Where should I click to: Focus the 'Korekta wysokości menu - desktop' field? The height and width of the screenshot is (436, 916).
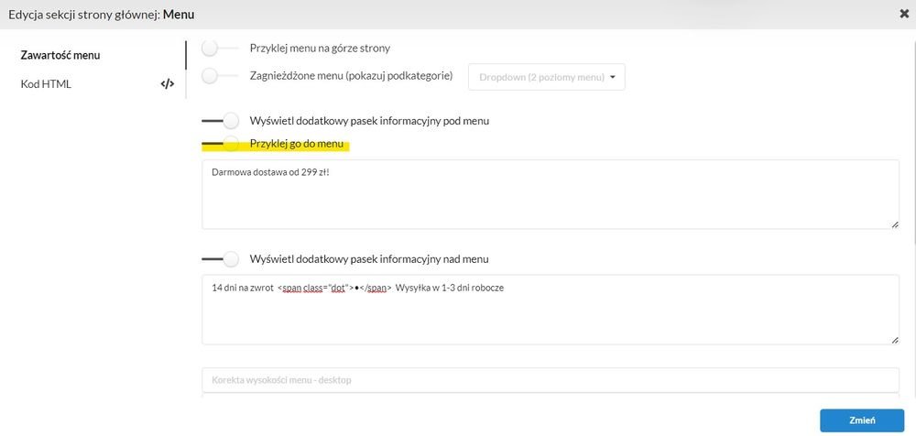pyautogui.click(x=551, y=380)
